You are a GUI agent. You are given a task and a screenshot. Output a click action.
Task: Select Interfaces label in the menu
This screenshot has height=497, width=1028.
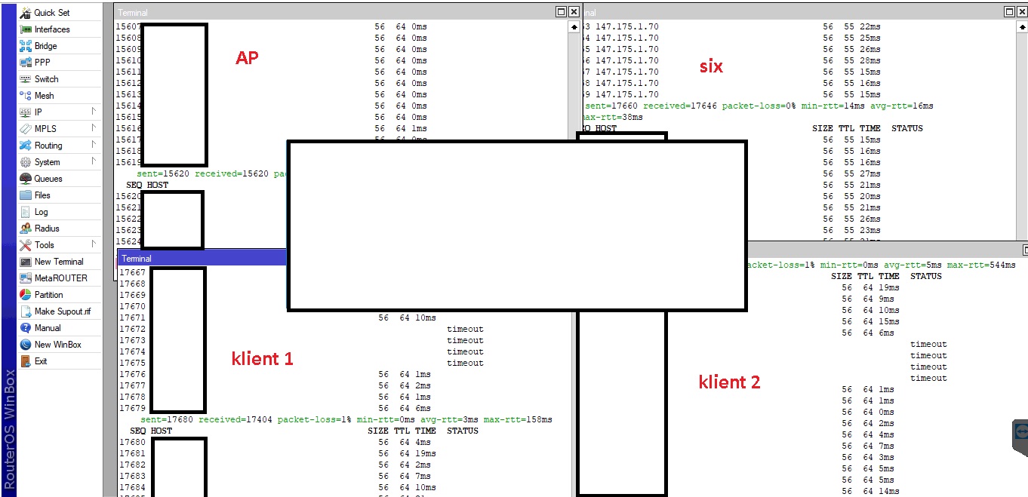coord(52,29)
